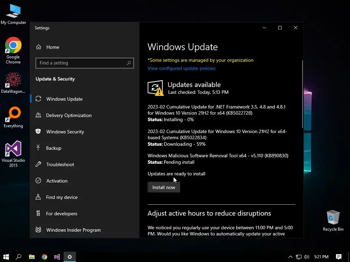Click View configured update policies link
The image size is (350, 262).
[x=181, y=68]
